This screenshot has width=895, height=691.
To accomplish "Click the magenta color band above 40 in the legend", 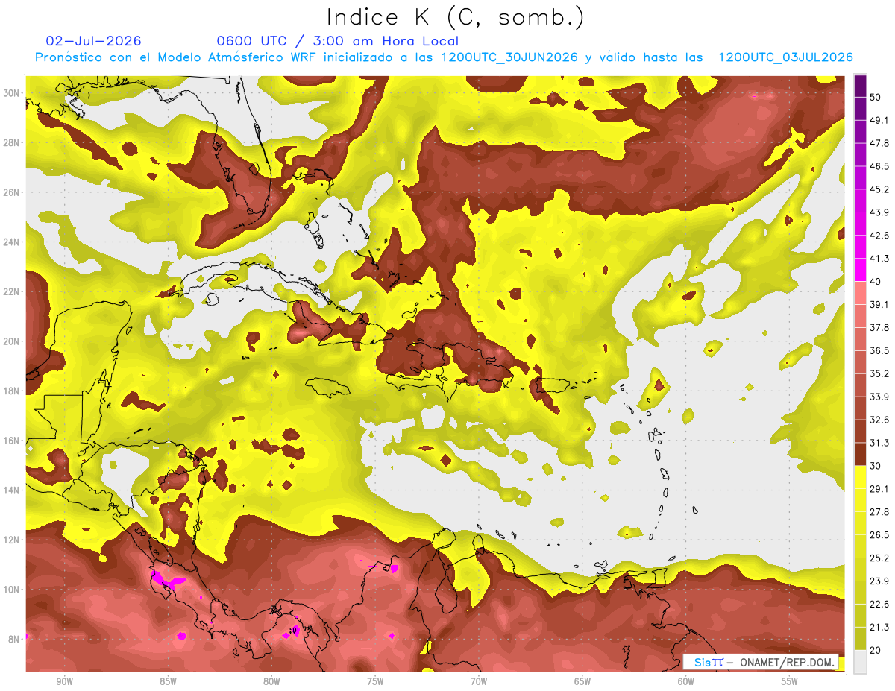I will (860, 270).
